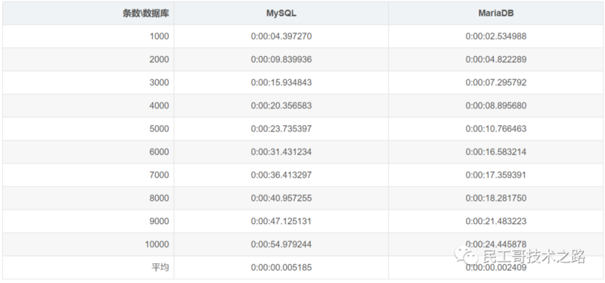This screenshot has height=283, width=605.
Task: Click MariaDB value 0:00:08.895680
Action: 496,106
